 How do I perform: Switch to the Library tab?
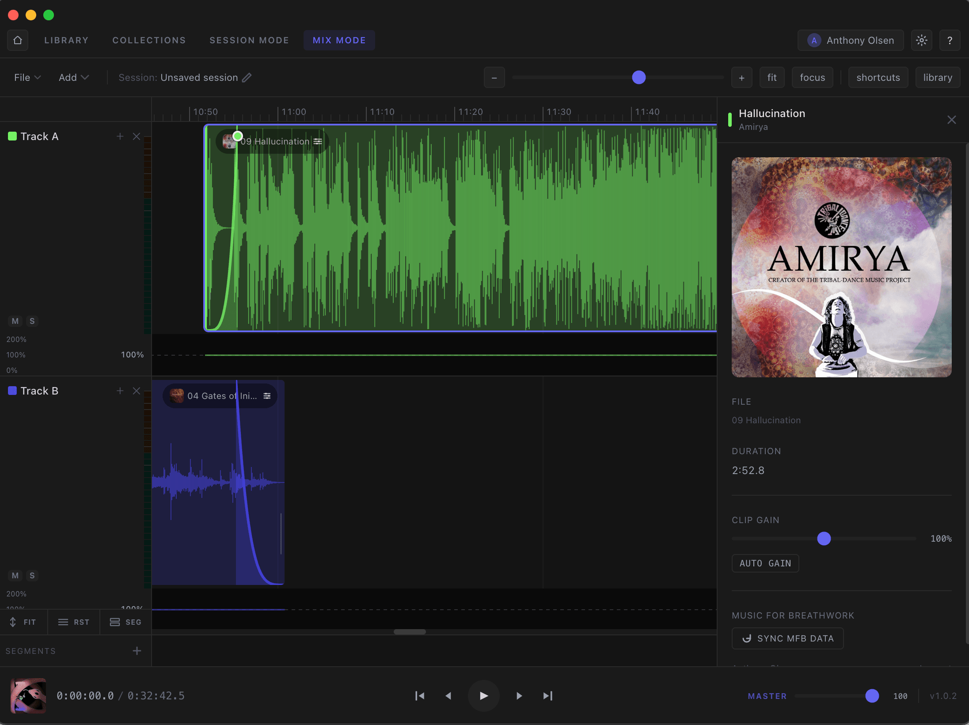pyautogui.click(x=66, y=40)
